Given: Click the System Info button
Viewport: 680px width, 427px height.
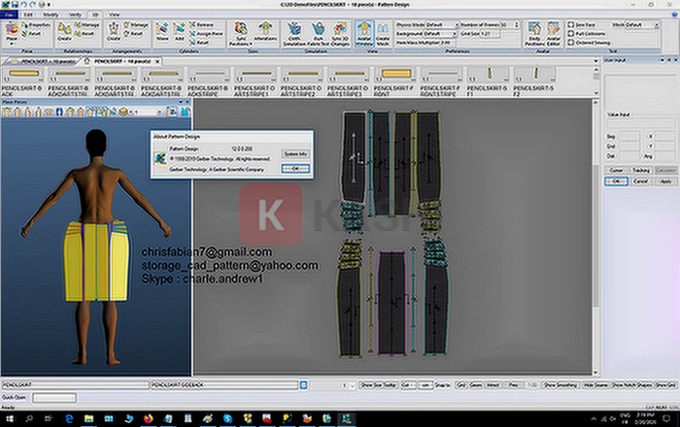Looking at the screenshot, I should click(293, 153).
